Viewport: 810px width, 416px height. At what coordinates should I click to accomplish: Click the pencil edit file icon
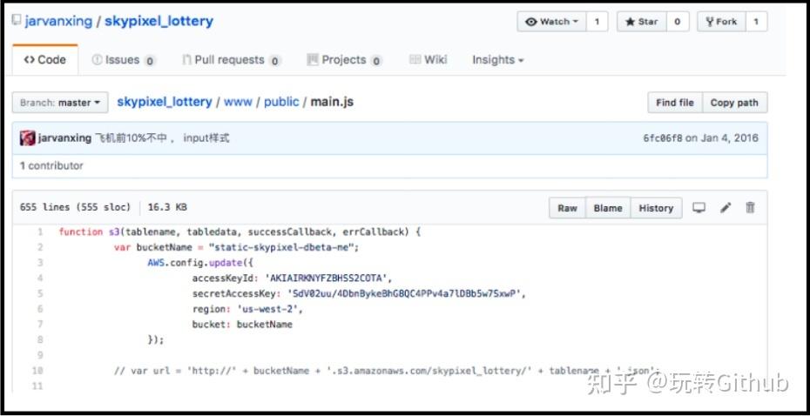tap(726, 207)
